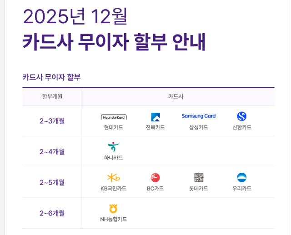The height and width of the screenshot is (235, 291).
Task: Click the KB국민카드 yellow star logo
Action: (x=114, y=178)
